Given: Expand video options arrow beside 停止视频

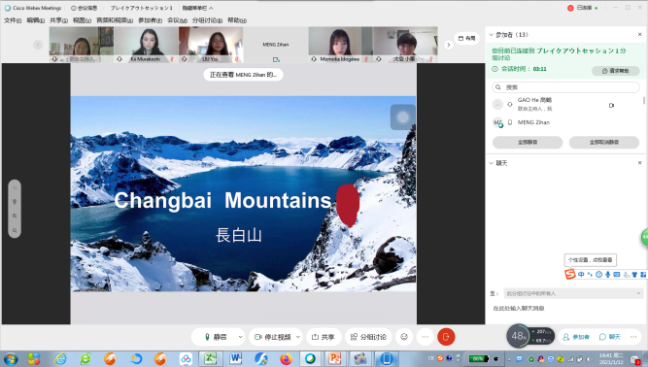Looking at the screenshot, I should (298, 337).
